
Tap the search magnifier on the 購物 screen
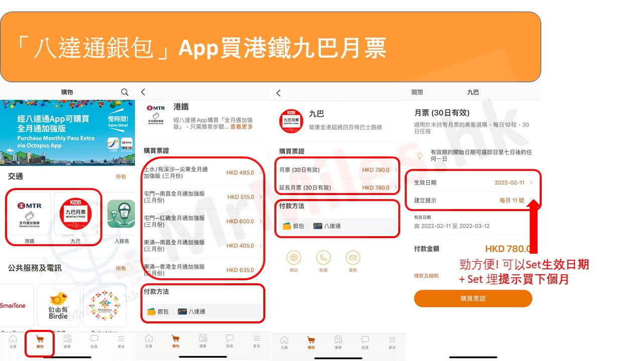[x=124, y=92]
